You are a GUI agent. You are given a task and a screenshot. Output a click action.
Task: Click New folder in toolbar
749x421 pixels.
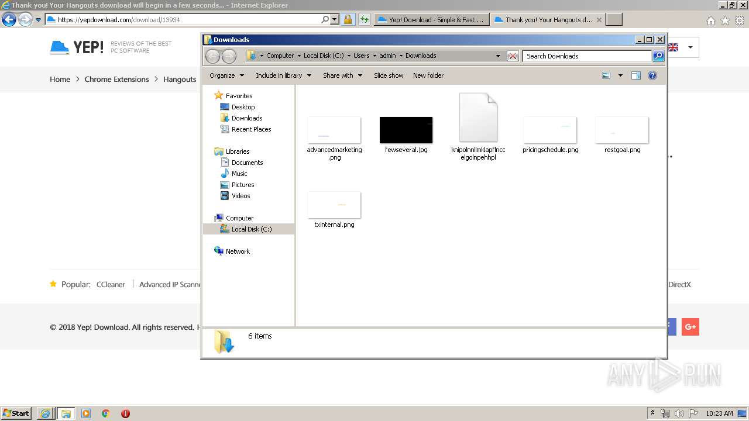click(428, 75)
